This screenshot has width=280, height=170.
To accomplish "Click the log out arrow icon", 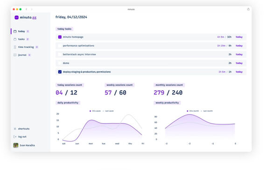I will (x=15, y=136).
